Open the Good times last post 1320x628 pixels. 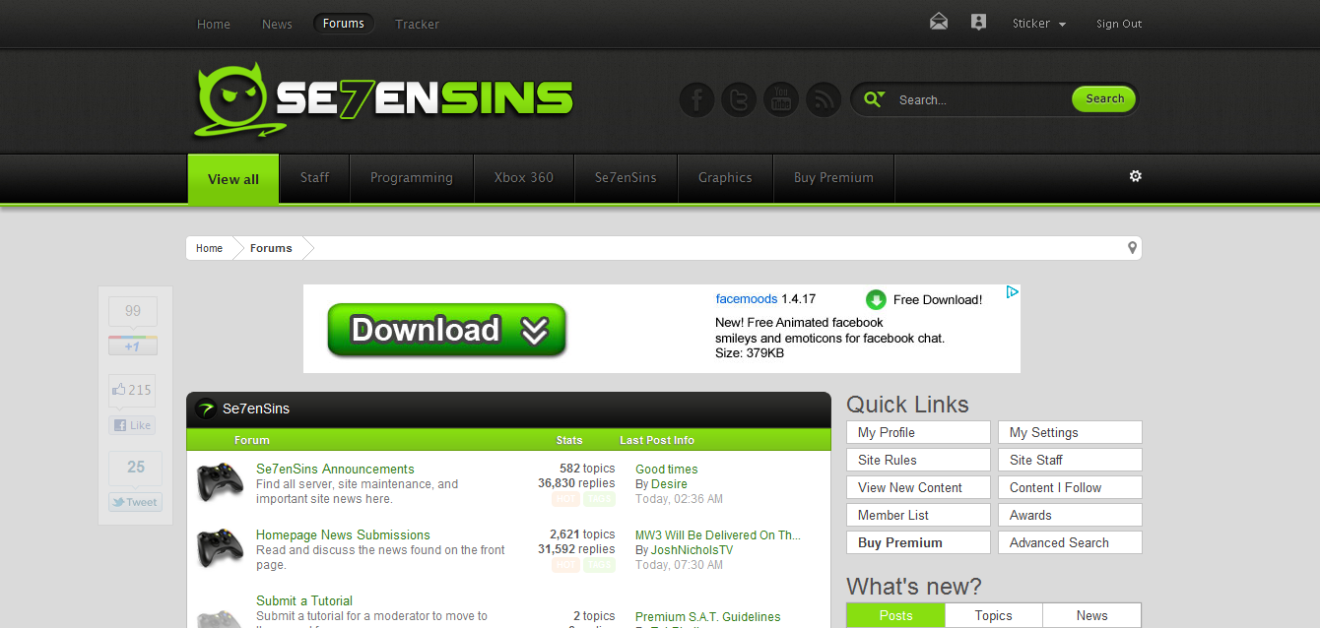pyautogui.click(x=667, y=470)
